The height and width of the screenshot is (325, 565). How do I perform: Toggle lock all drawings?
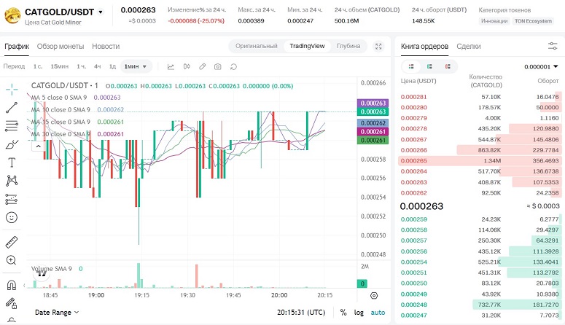12,303
